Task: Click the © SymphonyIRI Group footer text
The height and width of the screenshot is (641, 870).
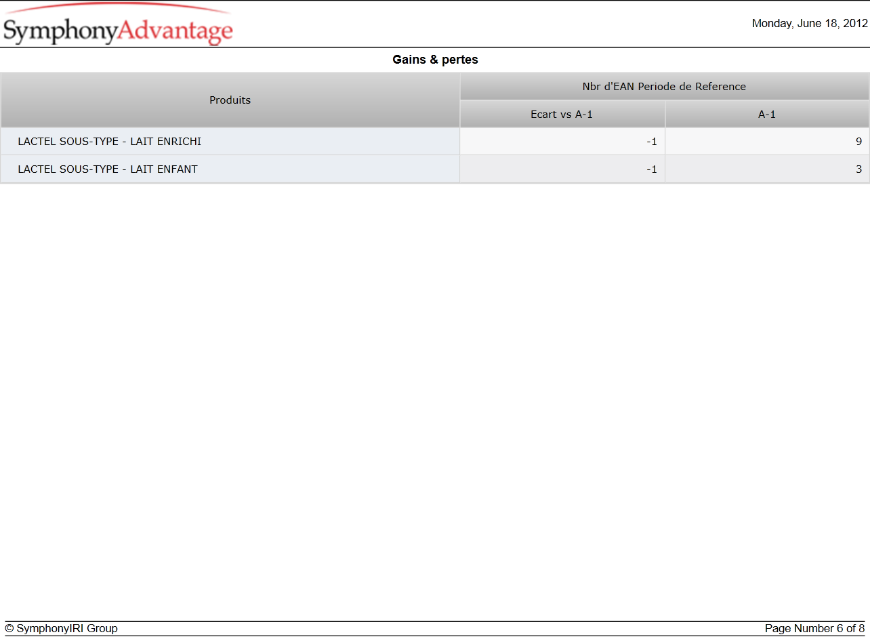Action: pyautogui.click(x=61, y=629)
